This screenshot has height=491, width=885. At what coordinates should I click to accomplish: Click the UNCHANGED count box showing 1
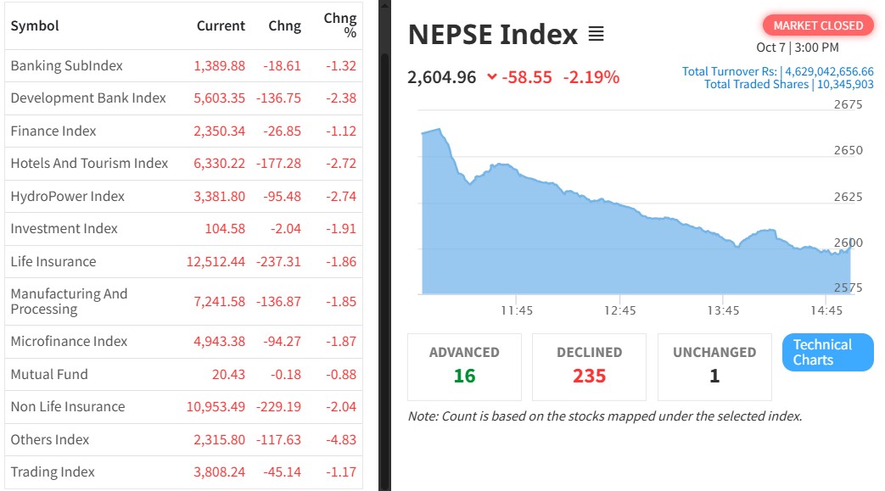pos(714,365)
